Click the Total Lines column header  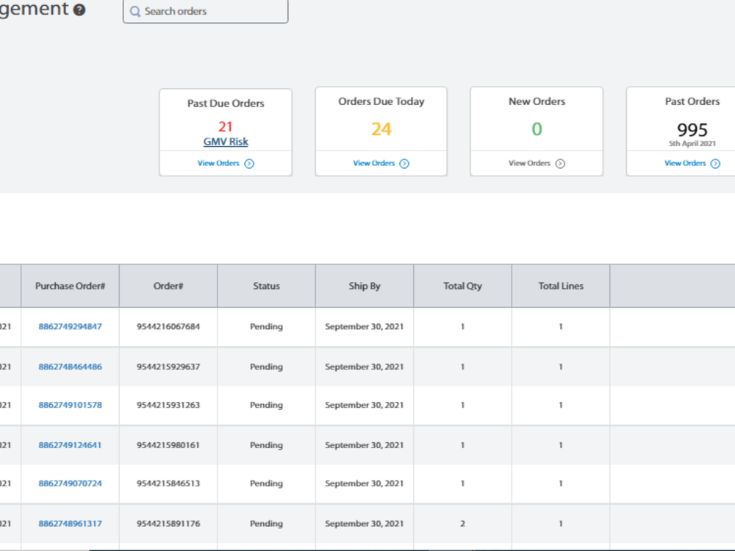click(x=561, y=286)
